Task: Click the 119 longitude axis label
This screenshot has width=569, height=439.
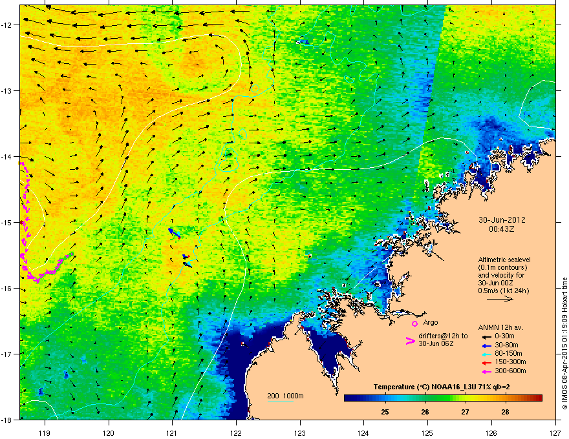Action: [45, 433]
